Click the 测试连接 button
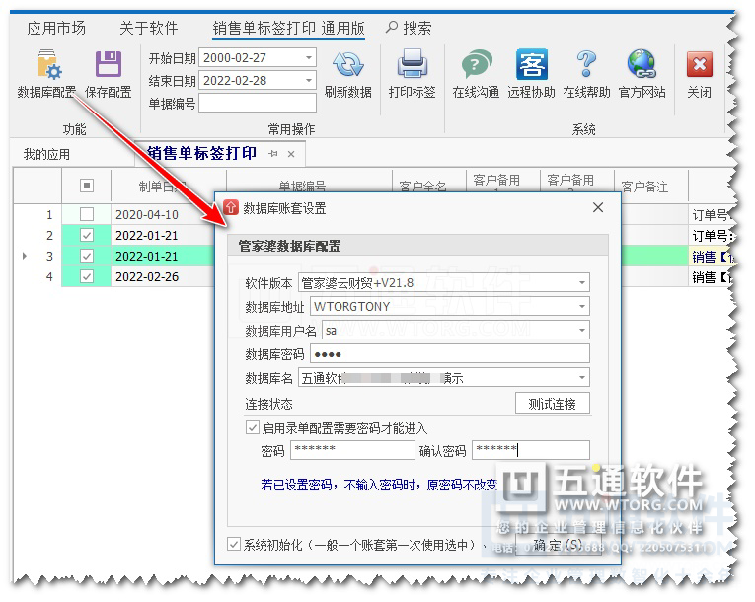The width and height of the screenshot is (755, 602). 553,403
